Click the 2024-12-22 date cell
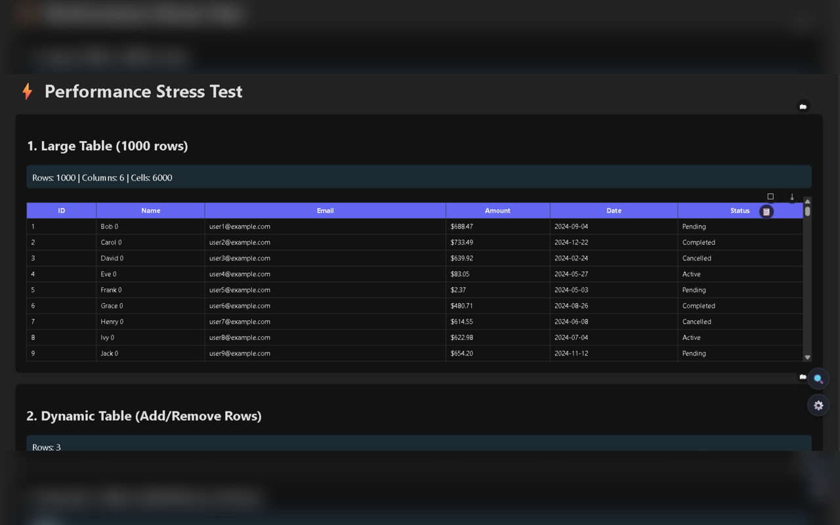The height and width of the screenshot is (525, 840). click(614, 242)
